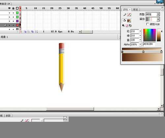Click frame 20 on the timeline ruler
The image size is (165, 138).
tap(52, 8)
